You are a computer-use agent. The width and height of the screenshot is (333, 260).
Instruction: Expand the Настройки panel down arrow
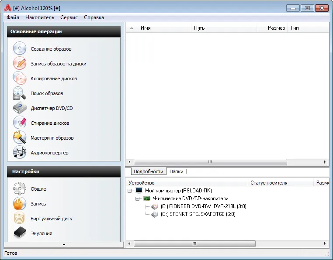[x=64, y=245]
